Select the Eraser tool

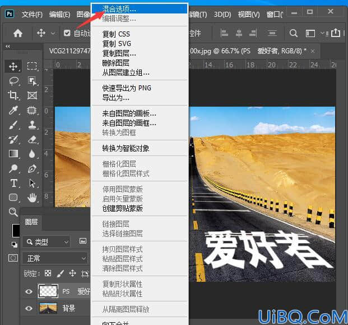33,139
